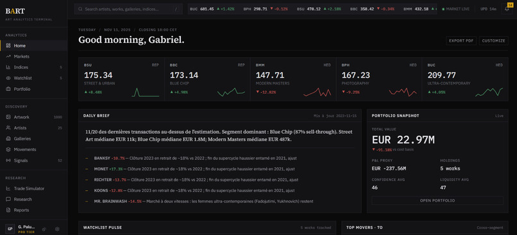517x235 pixels.
Task: Click the icon between G. Palu and gear
Action: 44,229
